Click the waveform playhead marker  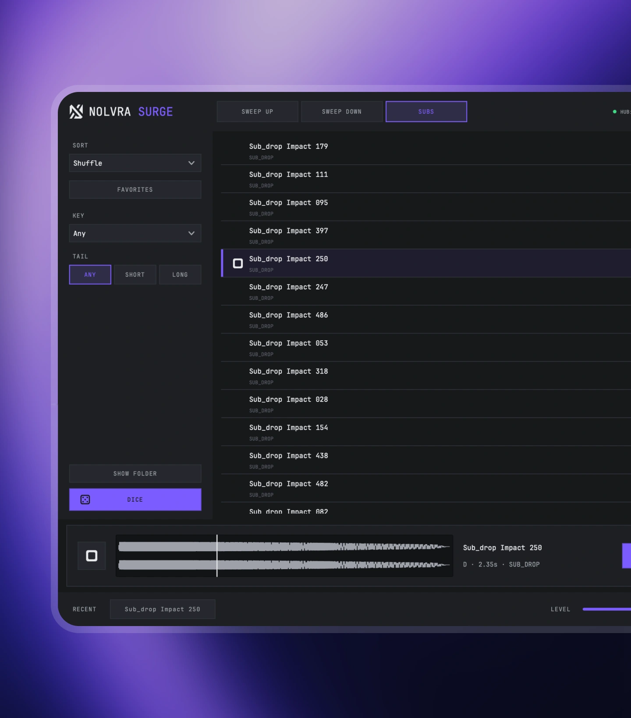tap(217, 556)
